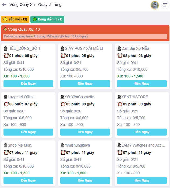Click the back arrow icon
The width and height of the screenshot is (170, 188).
4,5
